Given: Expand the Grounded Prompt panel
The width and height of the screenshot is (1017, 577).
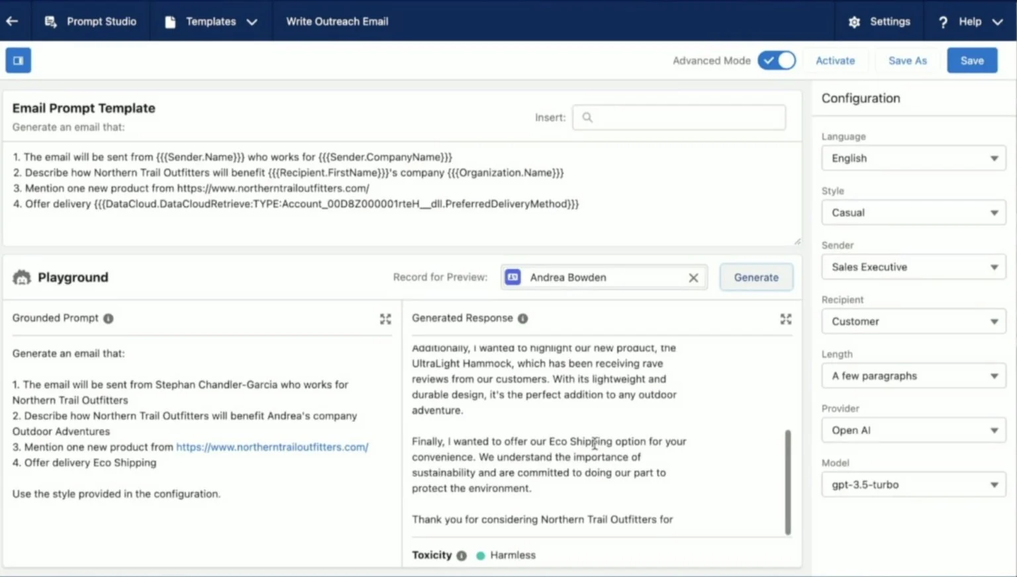Looking at the screenshot, I should (x=385, y=319).
